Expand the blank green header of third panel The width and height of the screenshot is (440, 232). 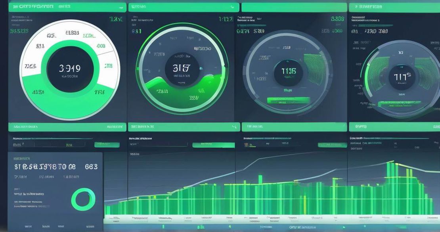click(x=293, y=7)
